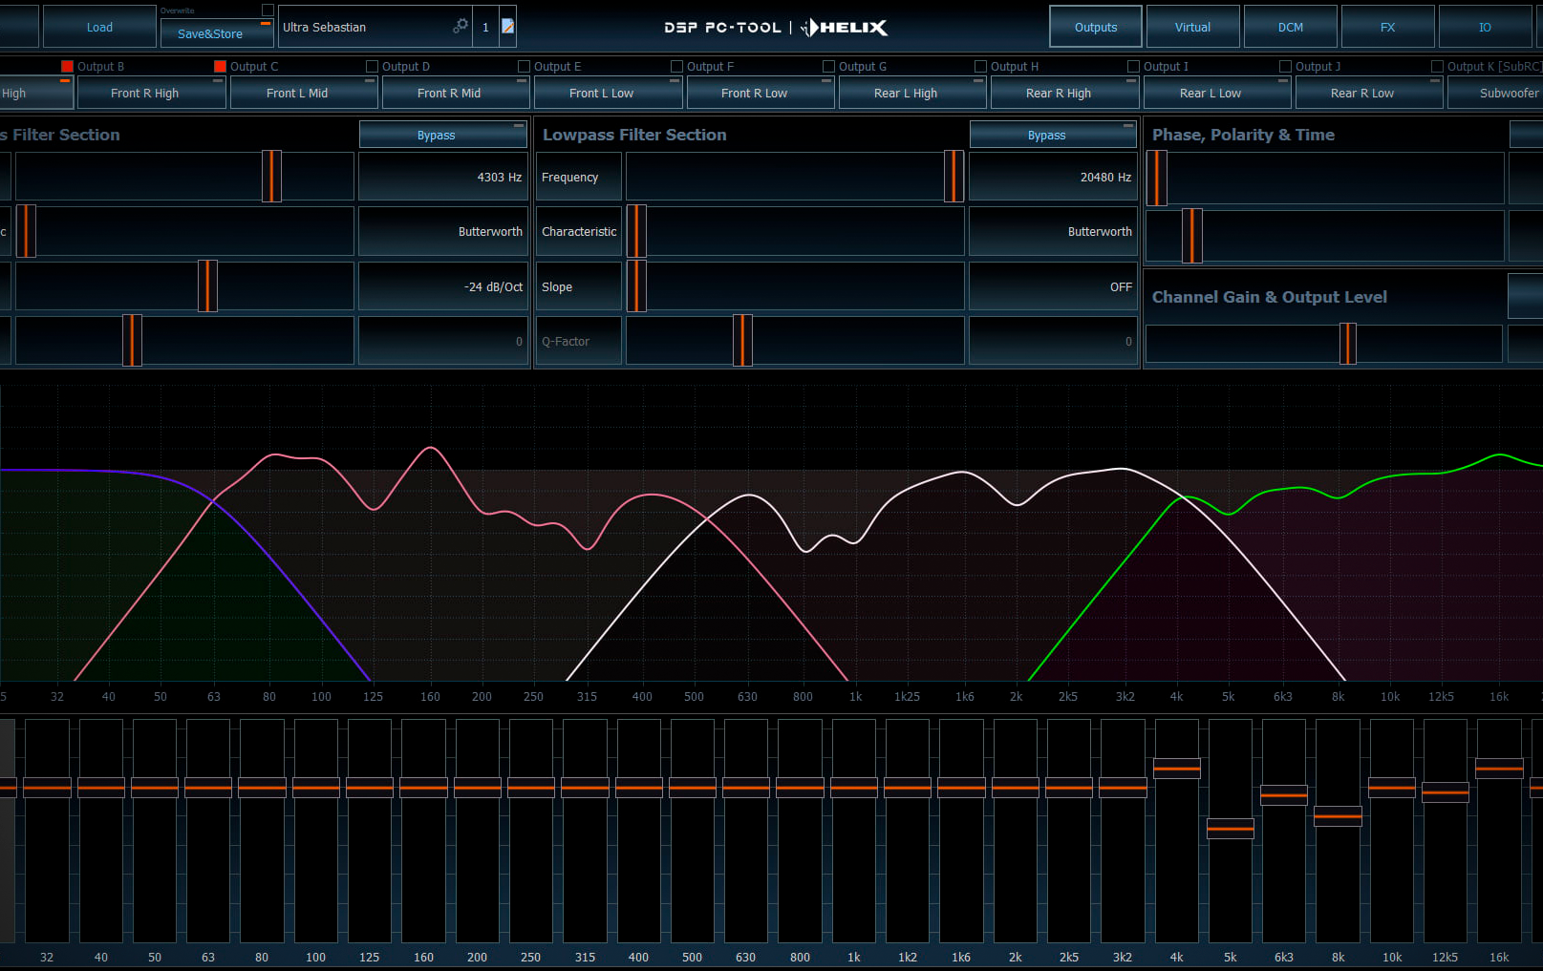The width and height of the screenshot is (1543, 971).
Task: Click the 250 Hz EQ band fader
Action: tap(531, 788)
